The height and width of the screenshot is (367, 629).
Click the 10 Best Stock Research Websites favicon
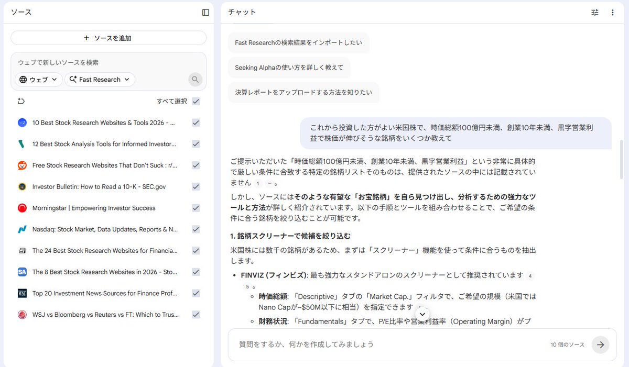[x=22, y=123]
